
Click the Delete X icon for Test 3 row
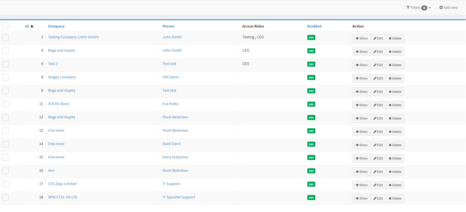[390, 65]
